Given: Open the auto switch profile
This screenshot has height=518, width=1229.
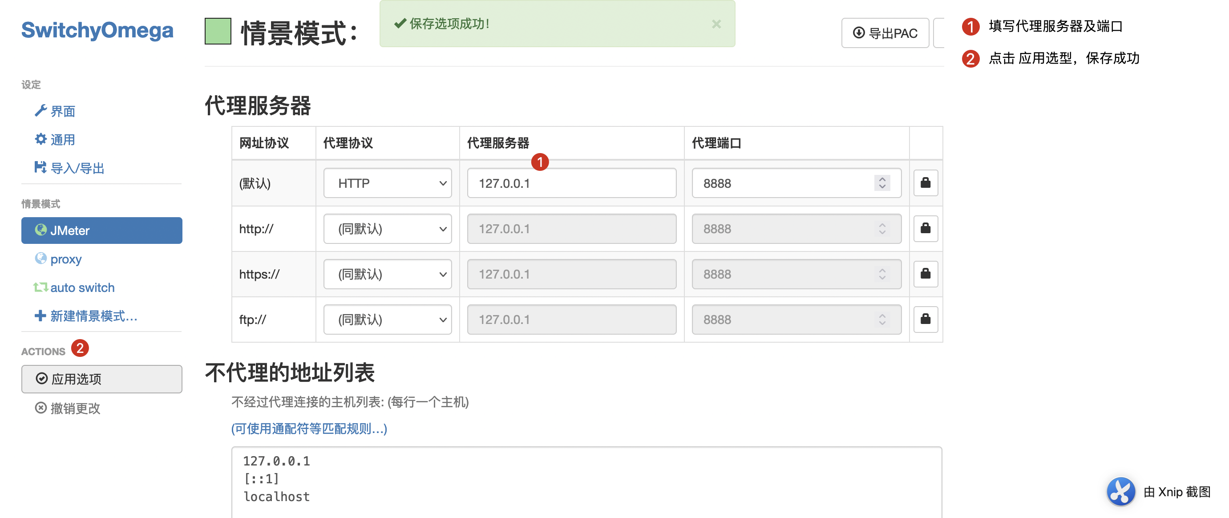Looking at the screenshot, I should click(82, 287).
